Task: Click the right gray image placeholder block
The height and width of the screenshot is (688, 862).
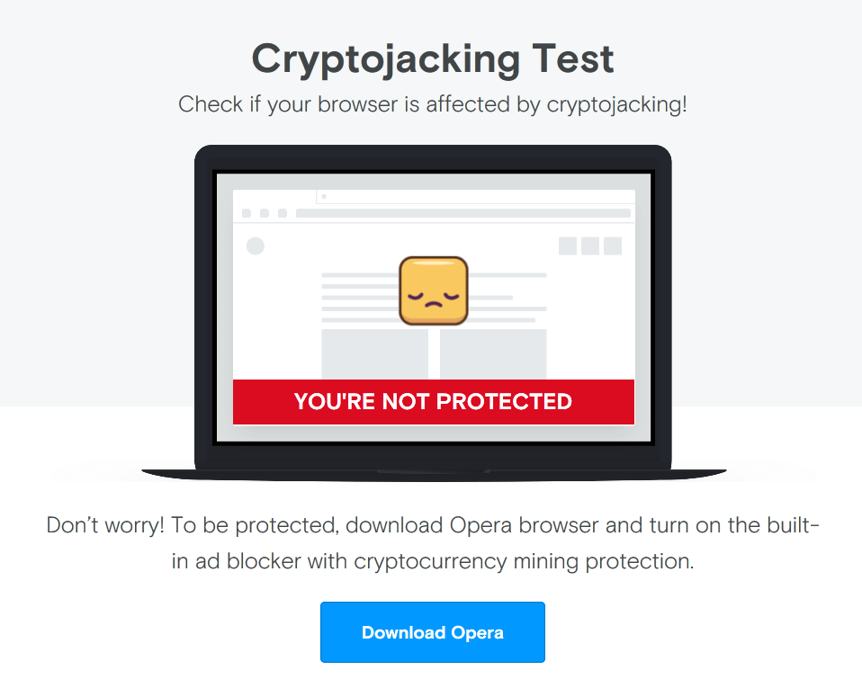Action: tap(493, 353)
